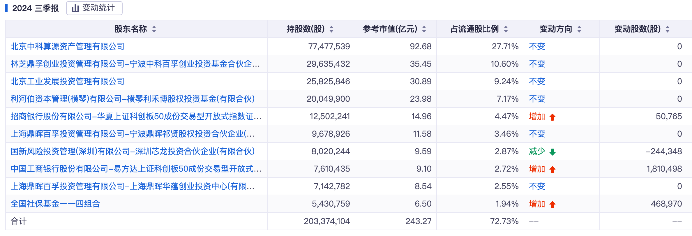Click the 持股数(股) column header text

pos(306,29)
